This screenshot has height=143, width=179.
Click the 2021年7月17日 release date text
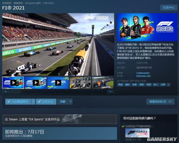[x=144, y=68]
